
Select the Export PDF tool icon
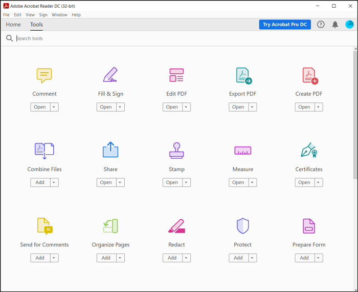coord(244,76)
